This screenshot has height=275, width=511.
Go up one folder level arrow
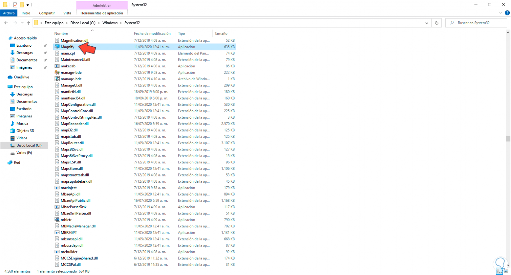coord(28,23)
